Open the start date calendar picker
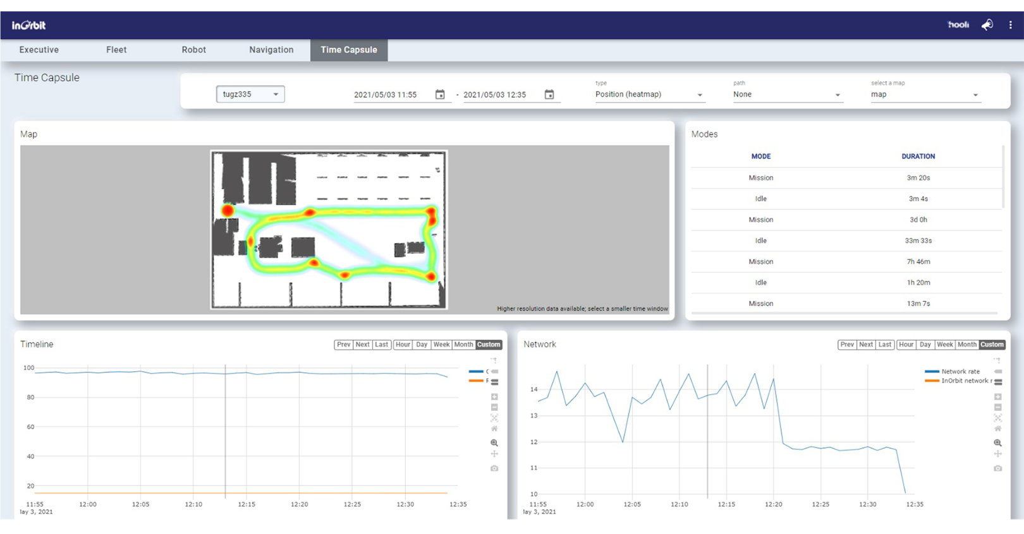 pyautogui.click(x=440, y=95)
